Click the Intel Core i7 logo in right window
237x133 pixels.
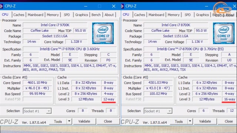click(224, 33)
